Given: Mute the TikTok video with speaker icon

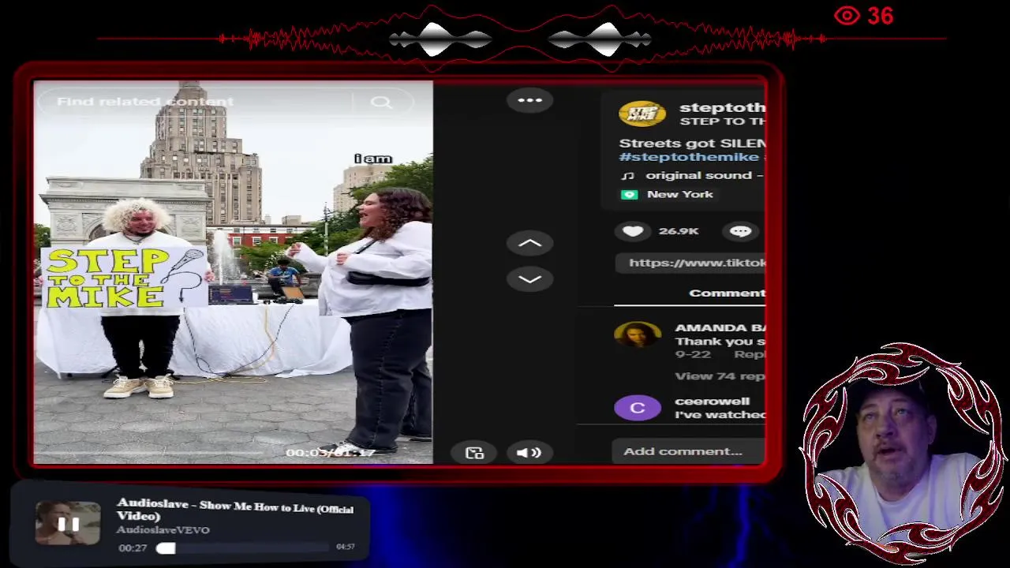Looking at the screenshot, I should point(529,452).
